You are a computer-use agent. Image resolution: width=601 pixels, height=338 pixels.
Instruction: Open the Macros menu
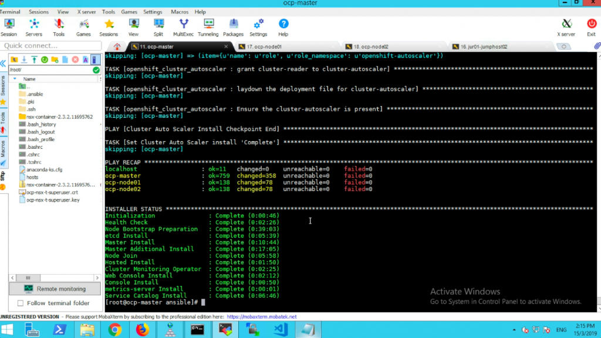[180, 12]
